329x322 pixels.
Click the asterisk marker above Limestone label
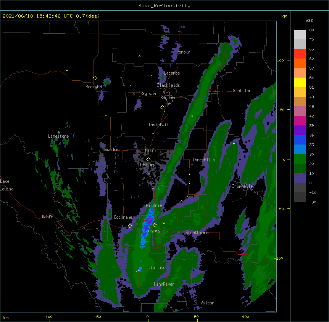[59, 132]
